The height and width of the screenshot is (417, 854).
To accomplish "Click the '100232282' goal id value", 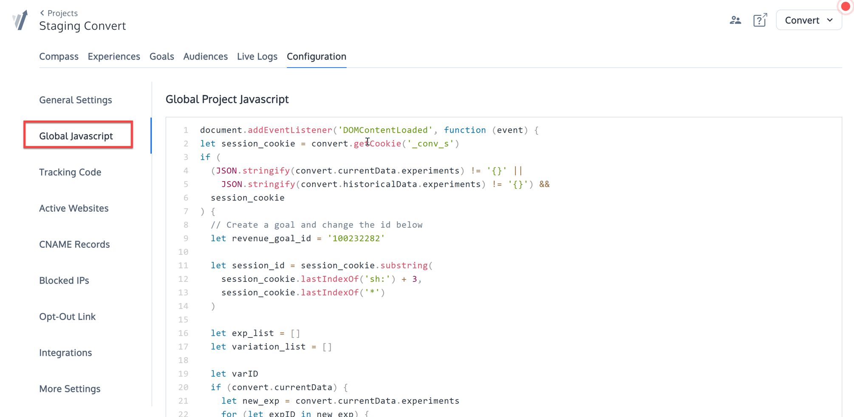I will click(356, 238).
